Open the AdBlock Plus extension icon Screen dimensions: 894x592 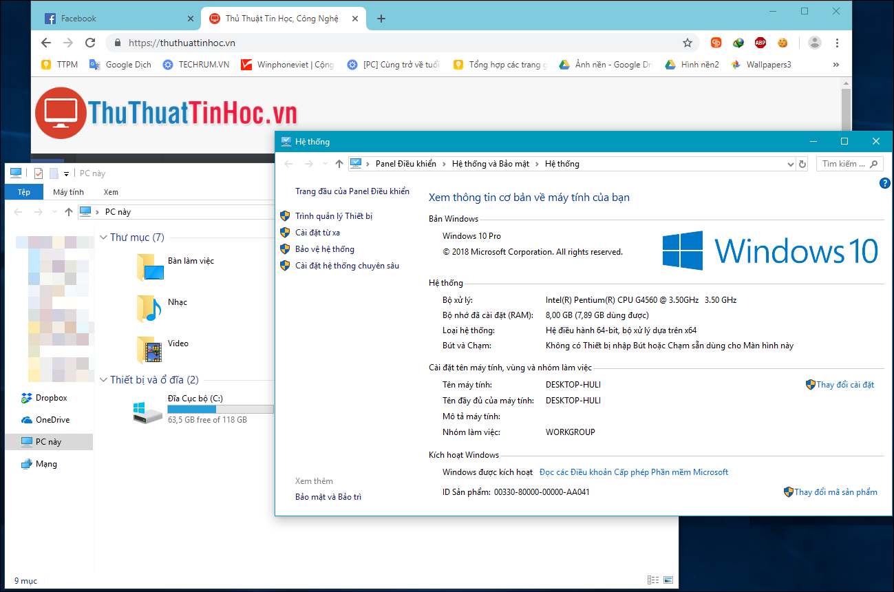pyautogui.click(x=760, y=43)
